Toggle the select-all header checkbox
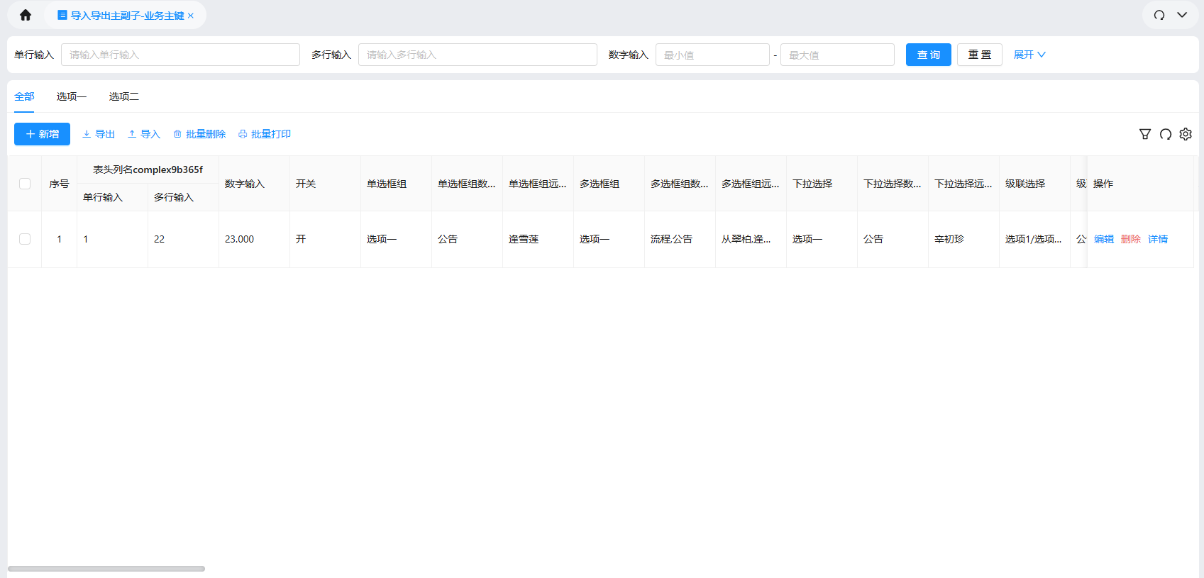 click(25, 184)
